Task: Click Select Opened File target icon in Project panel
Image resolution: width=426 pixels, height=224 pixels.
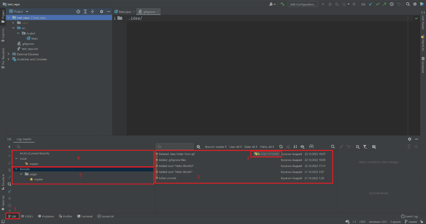Action: coord(78,11)
